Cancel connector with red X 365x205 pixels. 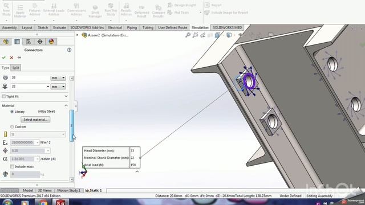click(x=11, y=58)
